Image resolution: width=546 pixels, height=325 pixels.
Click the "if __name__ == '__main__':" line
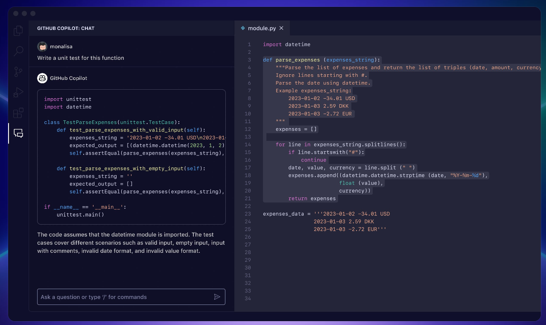tap(85, 207)
